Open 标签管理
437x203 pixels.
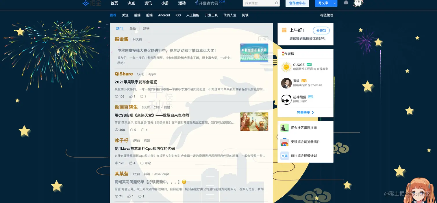click(327, 15)
